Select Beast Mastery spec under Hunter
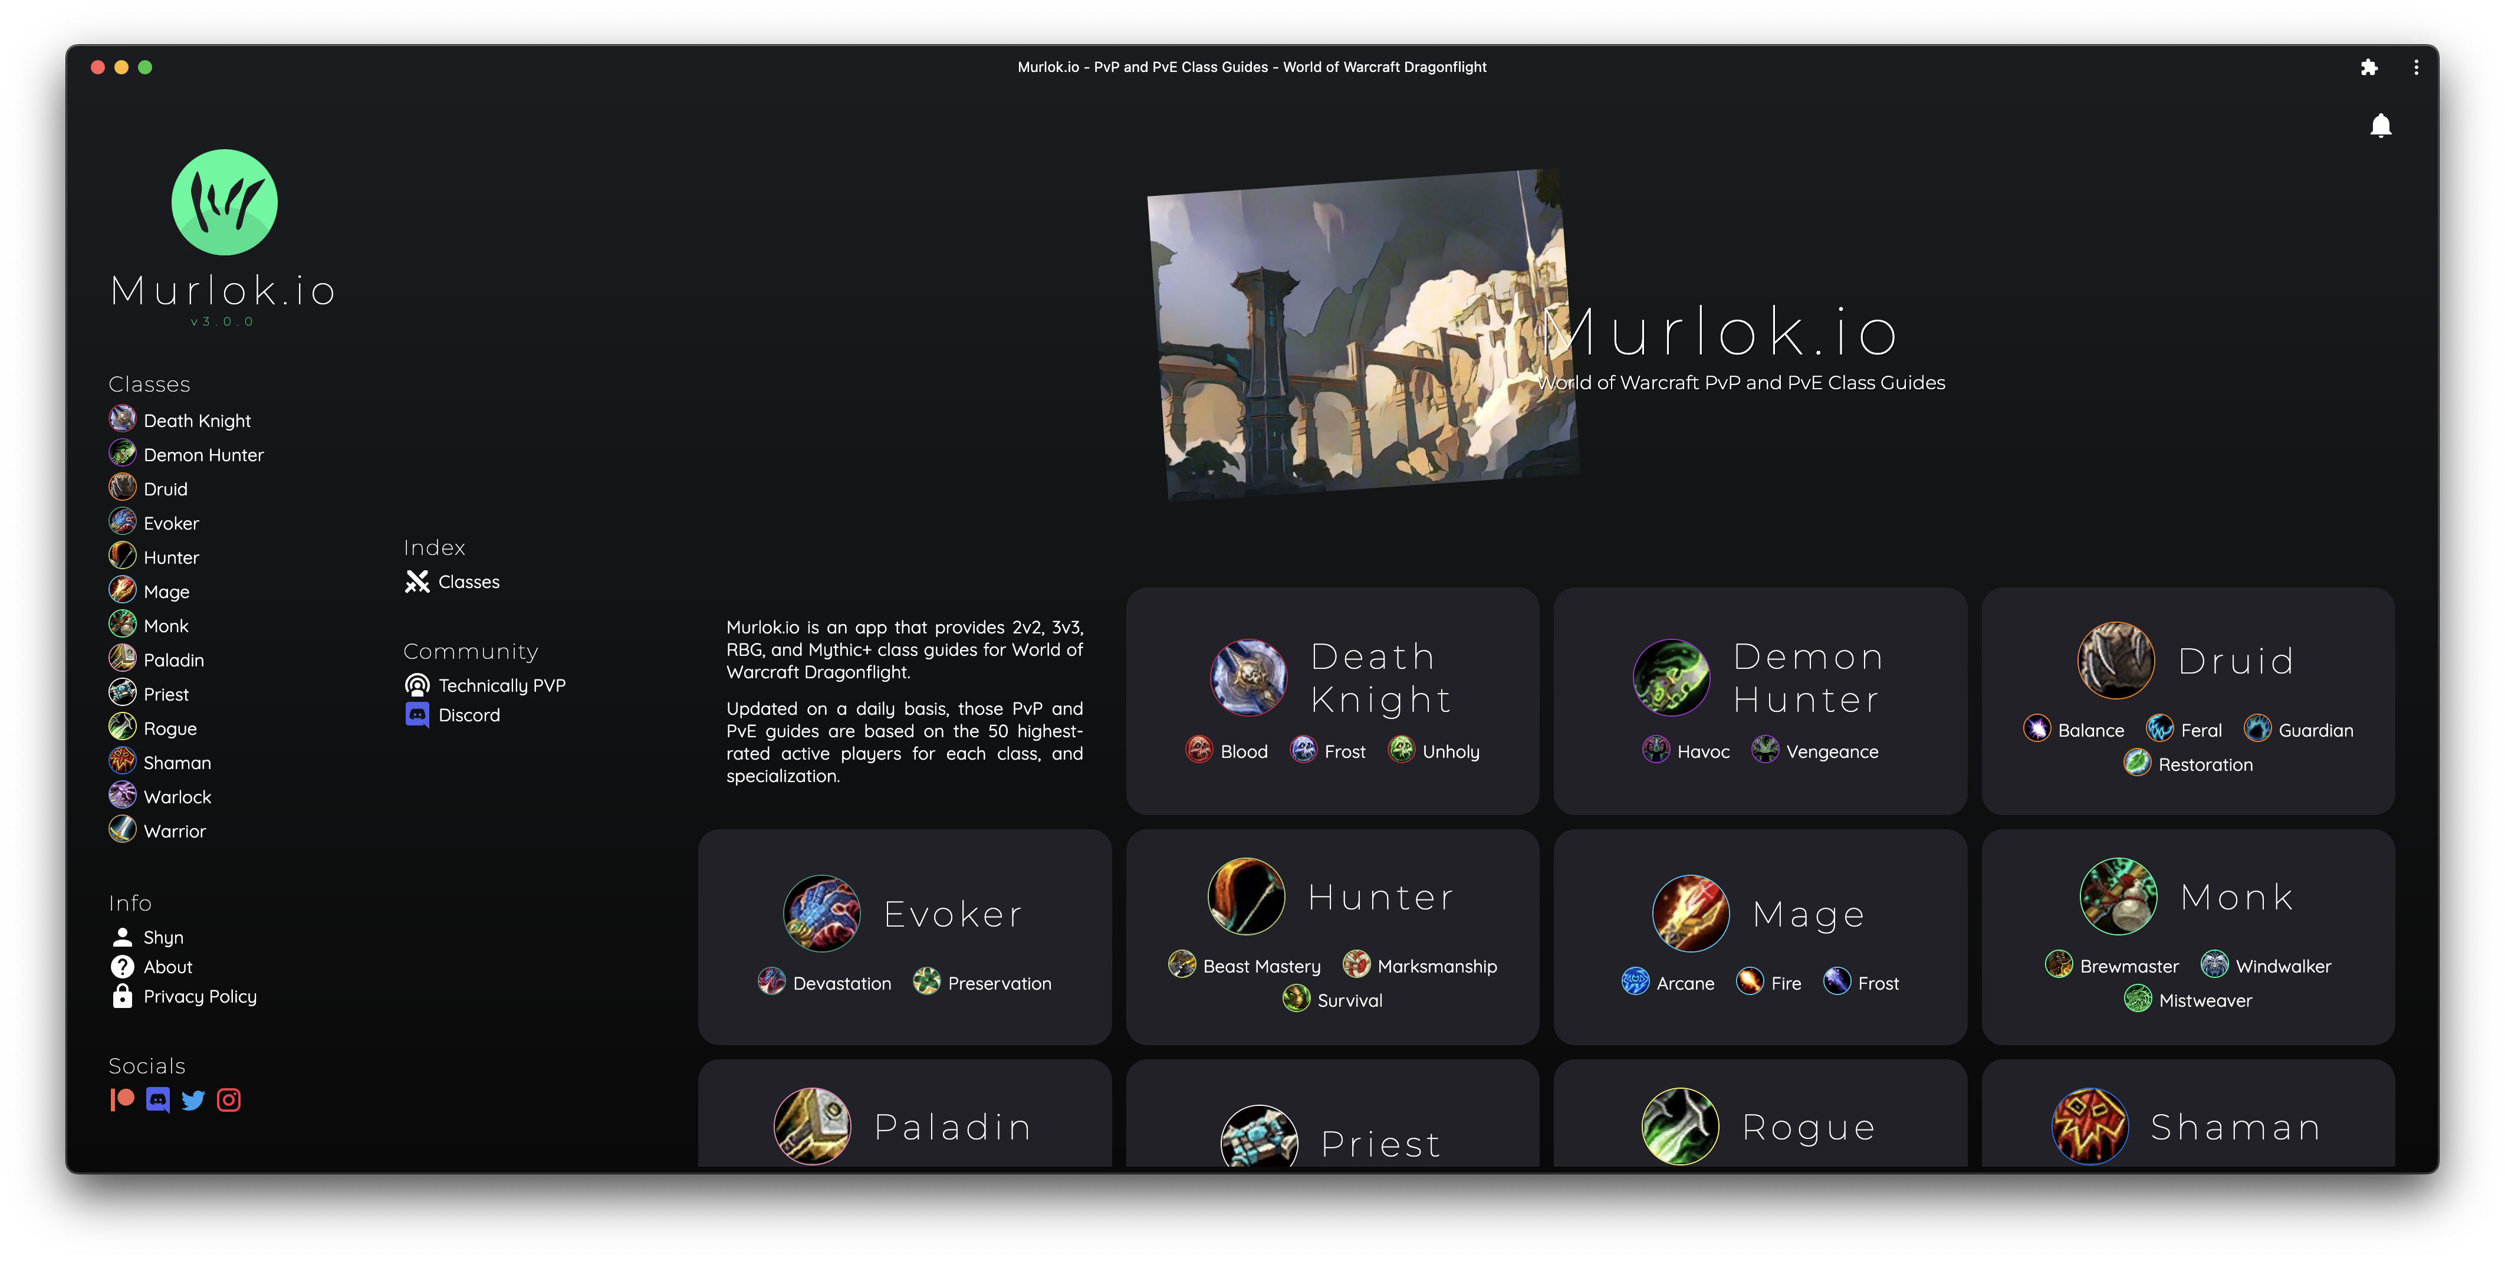This screenshot has height=1261, width=2505. (1182, 965)
